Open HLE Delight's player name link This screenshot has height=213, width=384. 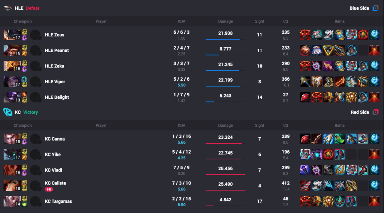tap(57, 97)
